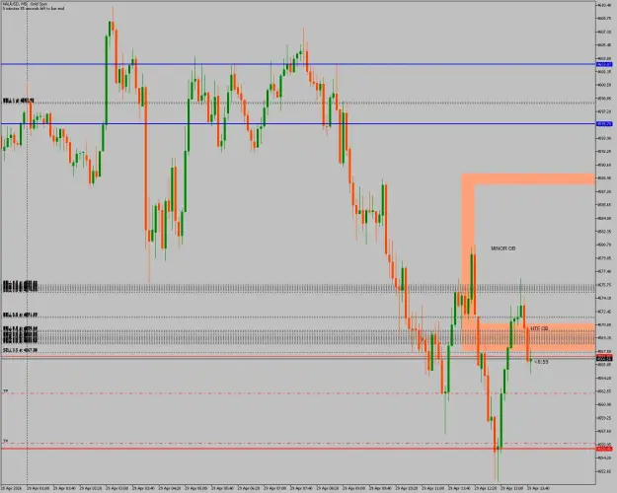
Task: Select the SELL 3.5 order label
Action: (20, 350)
